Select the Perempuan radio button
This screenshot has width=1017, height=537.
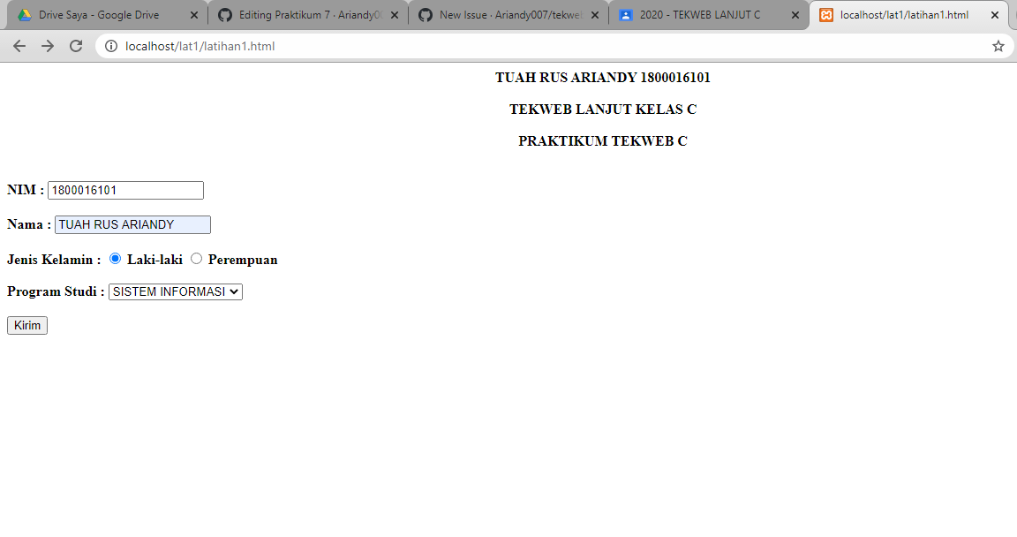[x=196, y=259]
